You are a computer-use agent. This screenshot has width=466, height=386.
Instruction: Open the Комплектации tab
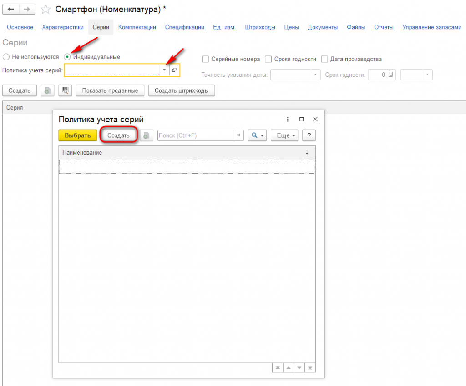(137, 27)
